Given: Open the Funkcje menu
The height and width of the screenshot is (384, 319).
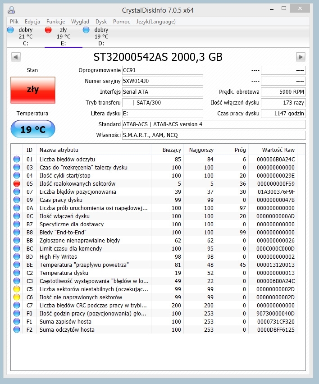Looking at the screenshot, I should pos(55,22).
